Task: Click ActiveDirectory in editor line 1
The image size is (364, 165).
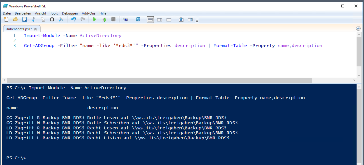Action: [x=101, y=36]
